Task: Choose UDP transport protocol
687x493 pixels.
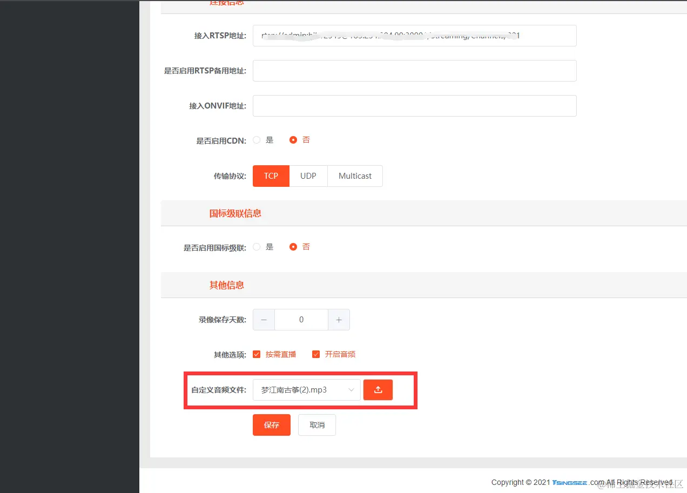Action: (x=308, y=176)
